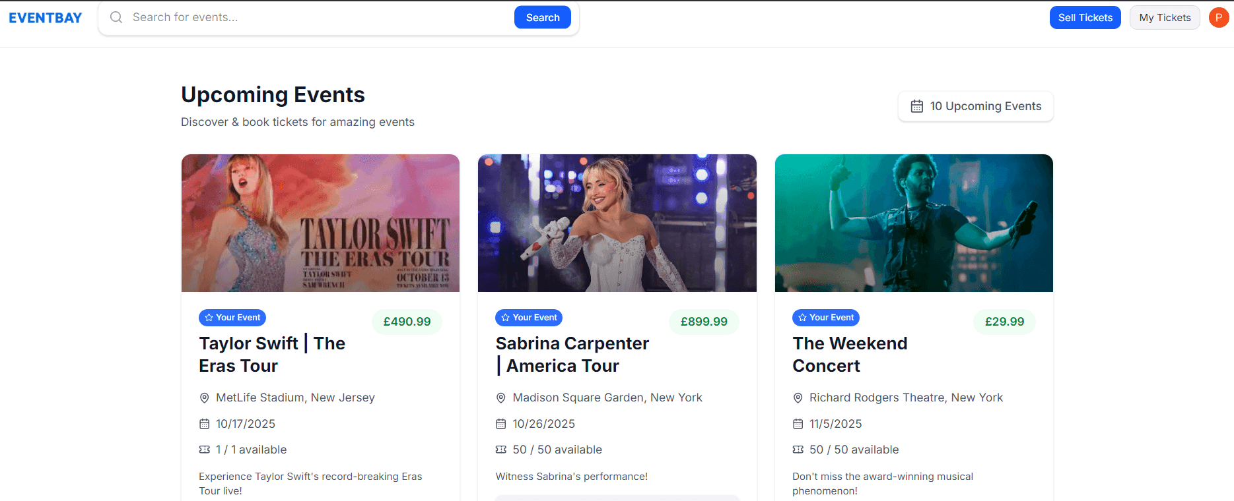Click the ticket icon beside 1 / 1 available
This screenshot has width=1234, height=501.
pyautogui.click(x=205, y=450)
